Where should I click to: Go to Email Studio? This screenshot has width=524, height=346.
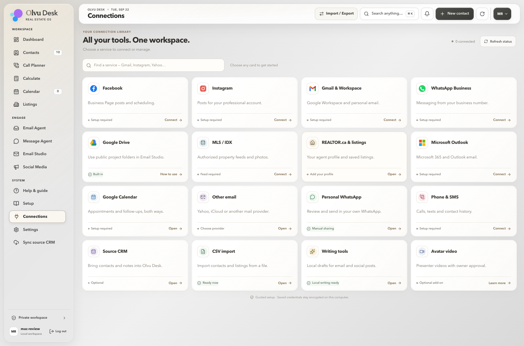[x=37, y=154]
